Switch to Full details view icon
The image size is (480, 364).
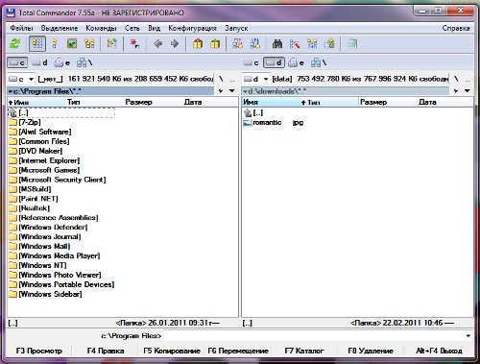click(55, 43)
